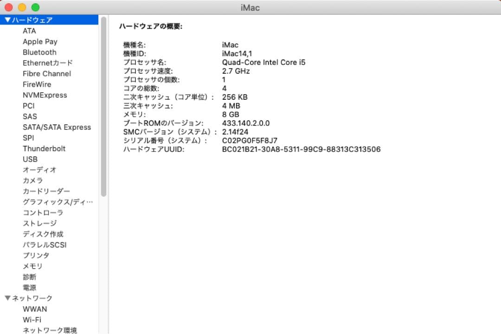
Task: Open the Fibre Channel section
Action: point(46,73)
